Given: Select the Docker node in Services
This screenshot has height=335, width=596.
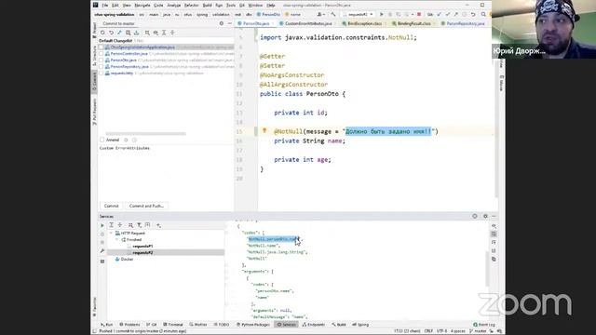Looking at the screenshot, I should click(124, 259).
